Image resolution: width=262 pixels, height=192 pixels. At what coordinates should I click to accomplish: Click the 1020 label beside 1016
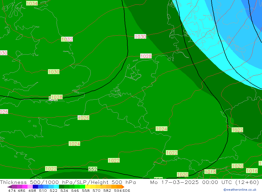click(237, 166)
